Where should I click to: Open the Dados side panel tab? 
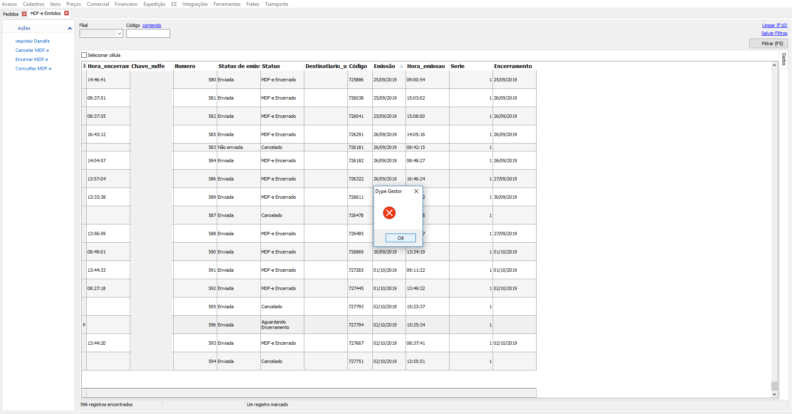(x=783, y=59)
